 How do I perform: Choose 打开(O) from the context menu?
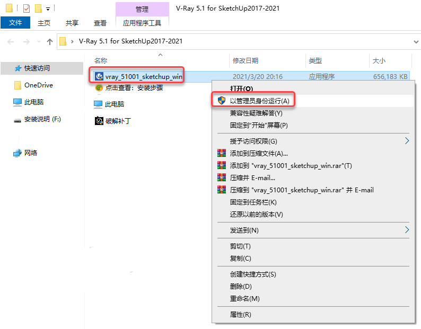[313, 88]
